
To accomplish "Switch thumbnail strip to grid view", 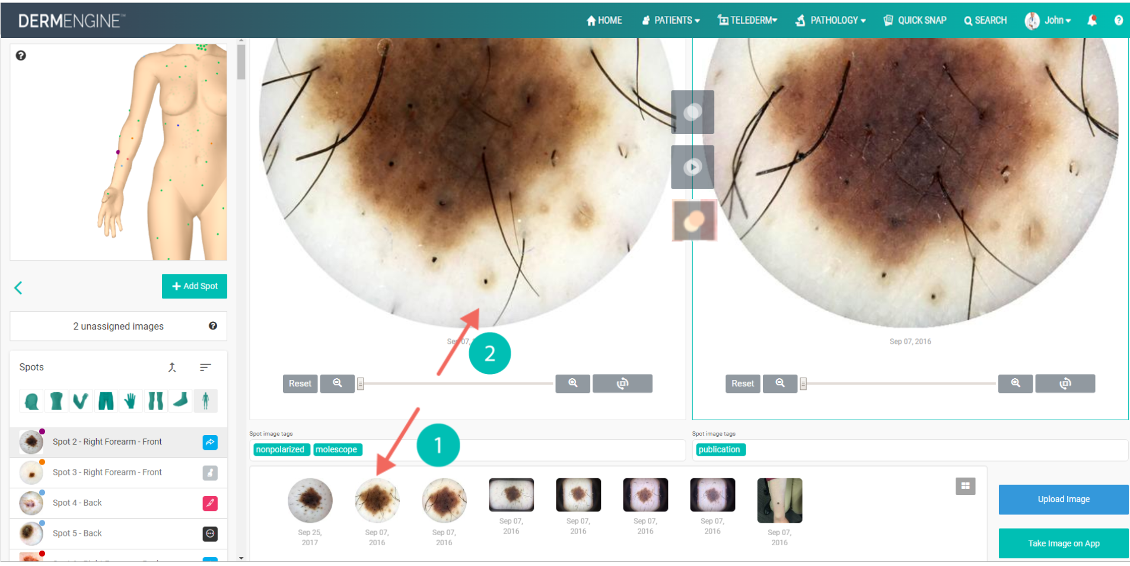I will point(966,486).
